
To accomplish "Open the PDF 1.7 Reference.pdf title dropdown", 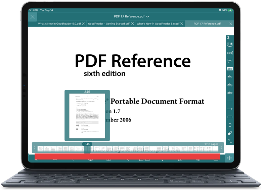I will (x=131, y=16).
